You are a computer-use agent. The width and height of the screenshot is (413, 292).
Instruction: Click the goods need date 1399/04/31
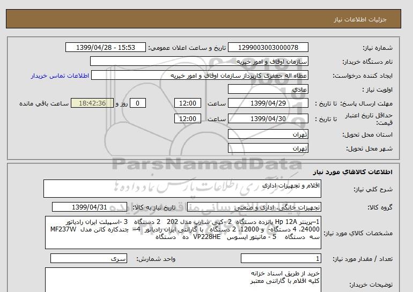point(90,207)
